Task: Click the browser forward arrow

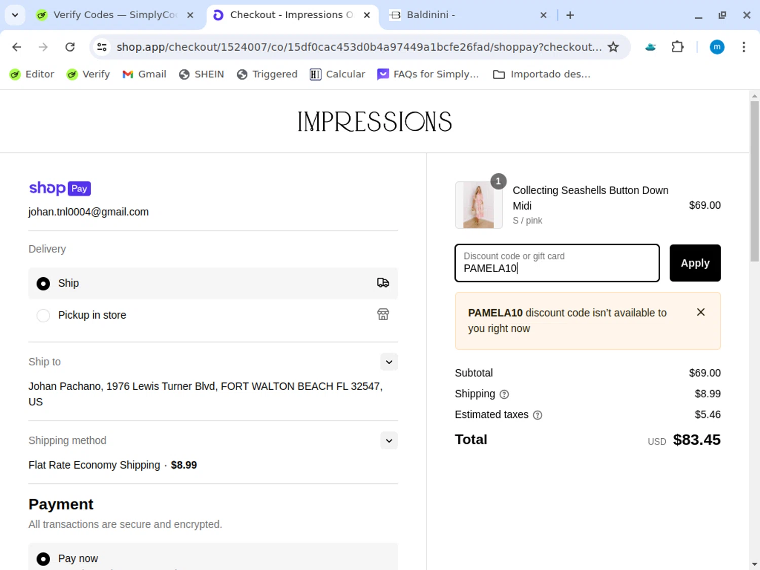Action: coord(43,47)
